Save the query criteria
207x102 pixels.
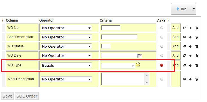click(x=7, y=96)
